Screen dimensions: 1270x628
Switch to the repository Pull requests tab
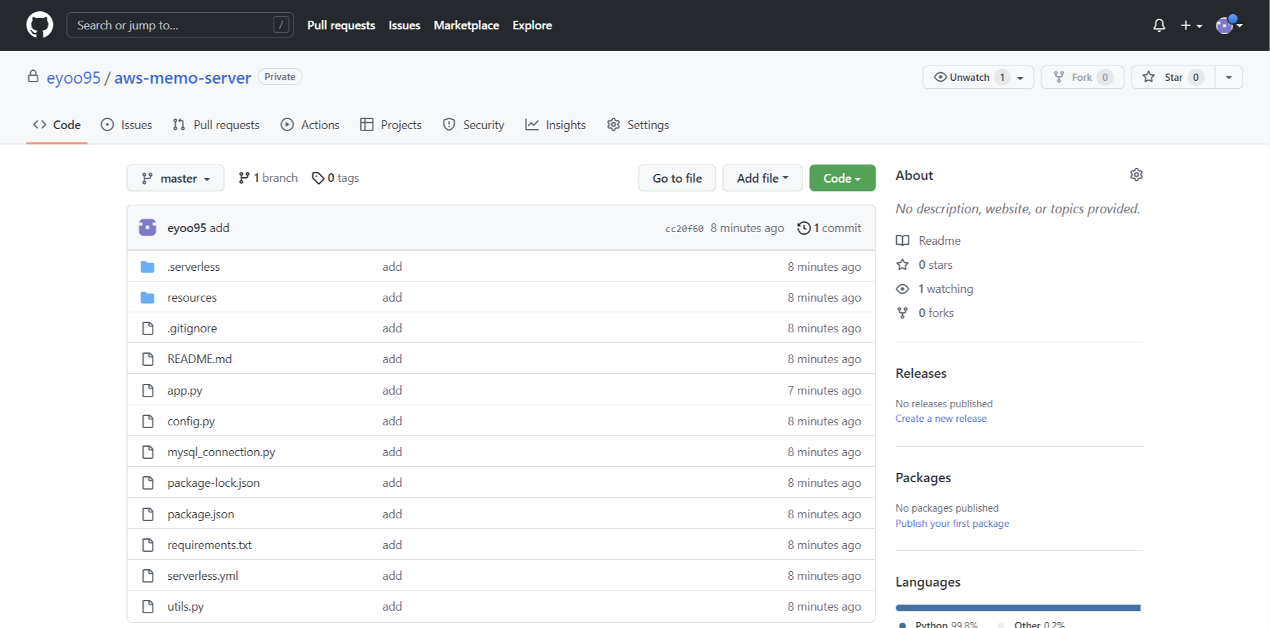[216, 125]
